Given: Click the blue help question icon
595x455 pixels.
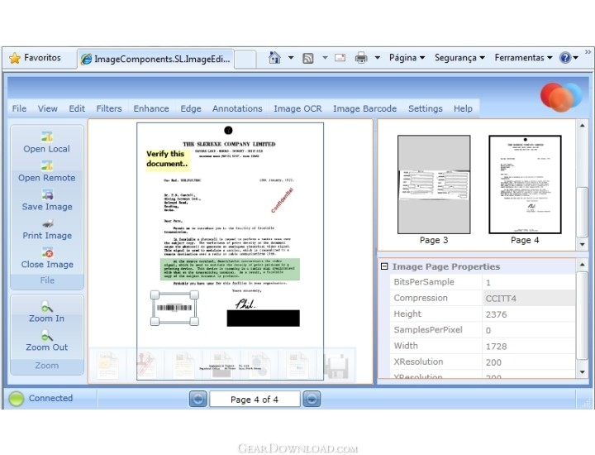Looking at the screenshot, I should (565, 58).
